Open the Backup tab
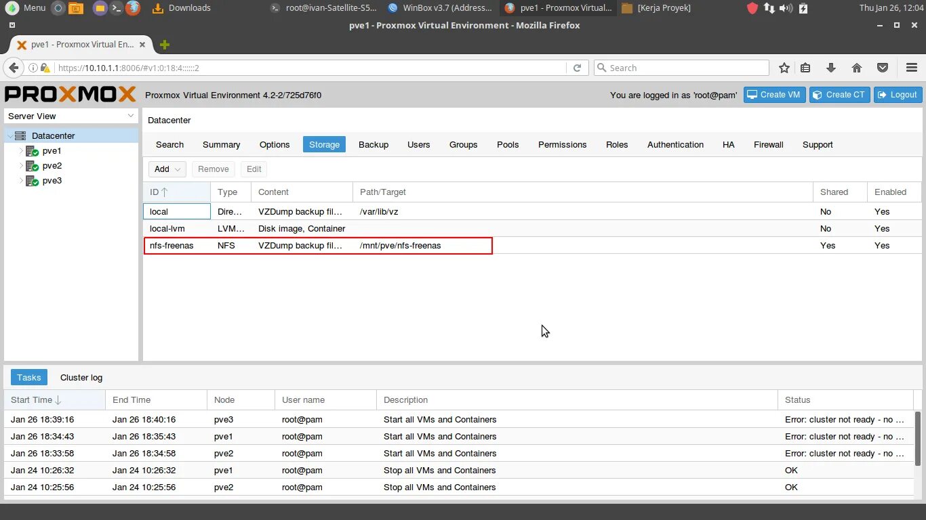 374,144
